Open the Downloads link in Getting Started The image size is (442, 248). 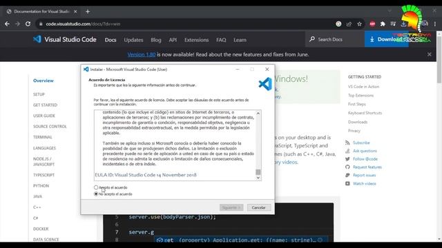[358, 122]
